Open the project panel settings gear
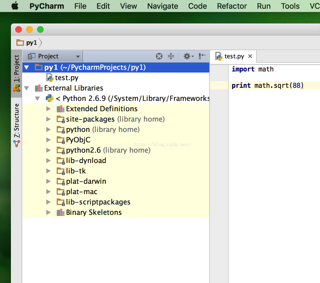Screen dimensions: 320x283 [x=188, y=56]
